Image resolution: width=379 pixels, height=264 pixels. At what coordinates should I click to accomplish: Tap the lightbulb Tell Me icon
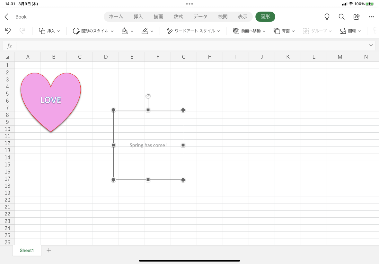[327, 17]
